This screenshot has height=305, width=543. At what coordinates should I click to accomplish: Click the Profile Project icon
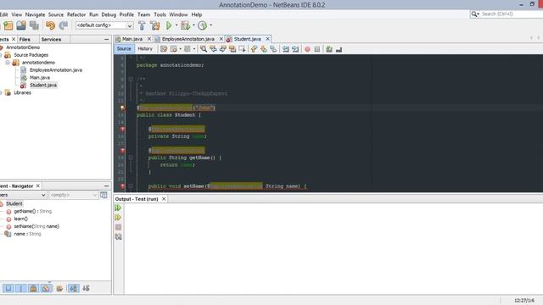click(x=203, y=25)
